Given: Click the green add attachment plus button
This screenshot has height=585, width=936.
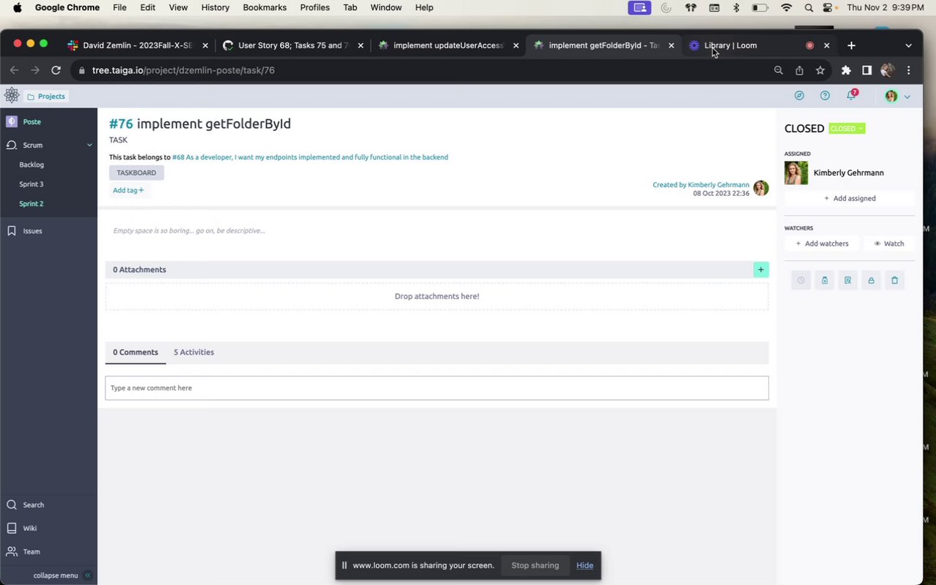Looking at the screenshot, I should 760,270.
